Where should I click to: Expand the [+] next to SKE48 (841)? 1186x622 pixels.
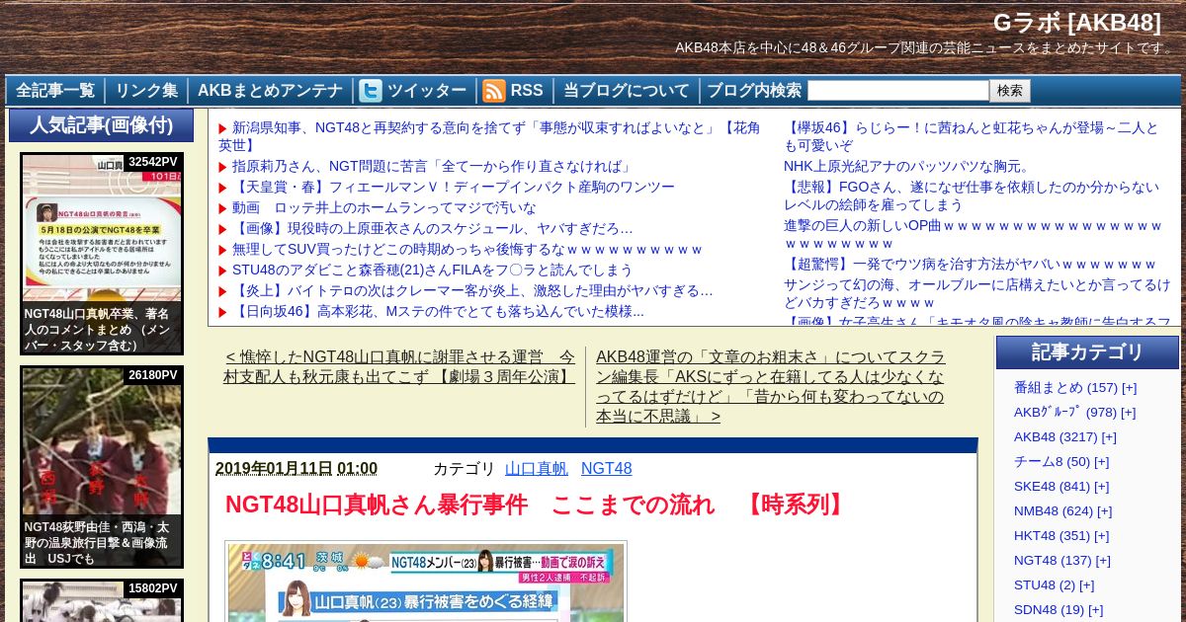pos(1101,487)
